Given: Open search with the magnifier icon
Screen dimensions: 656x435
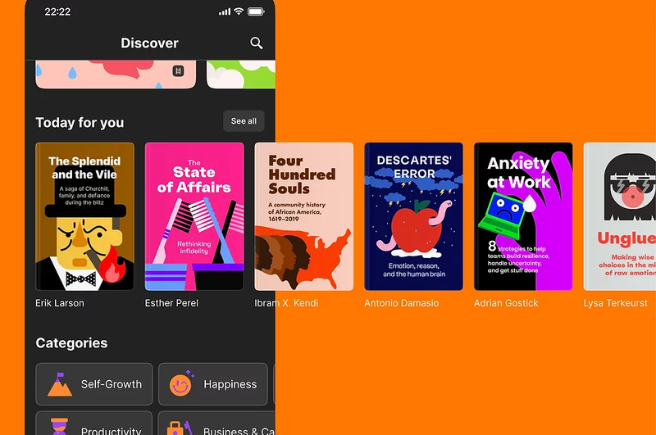Looking at the screenshot, I should pos(256,43).
